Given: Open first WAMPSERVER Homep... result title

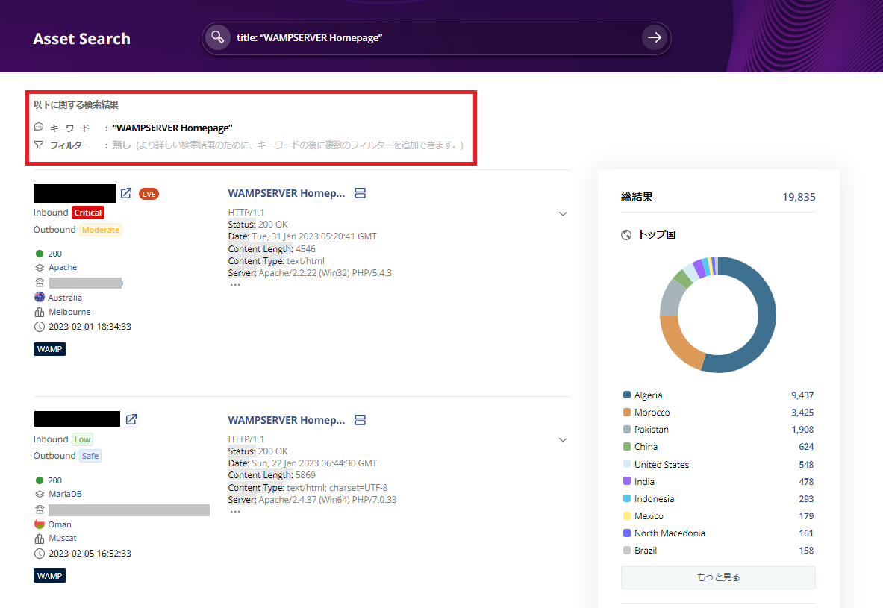Looking at the screenshot, I should coord(286,193).
